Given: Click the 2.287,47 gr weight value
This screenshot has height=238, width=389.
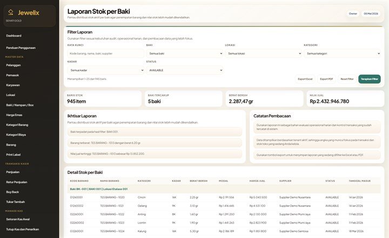Looking at the screenshot, I should coord(241,101).
